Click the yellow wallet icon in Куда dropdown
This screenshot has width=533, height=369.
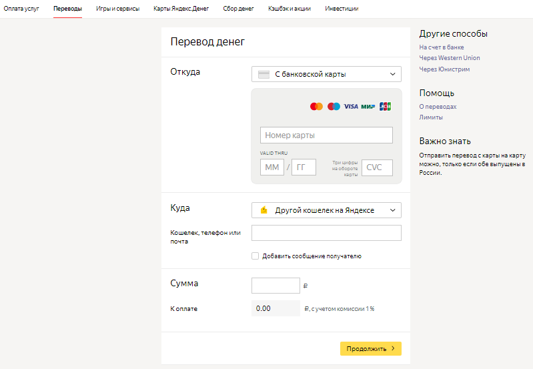pyautogui.click(x=264, y=210)
